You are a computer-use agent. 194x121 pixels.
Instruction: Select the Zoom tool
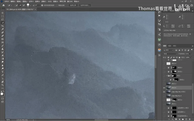3,85
